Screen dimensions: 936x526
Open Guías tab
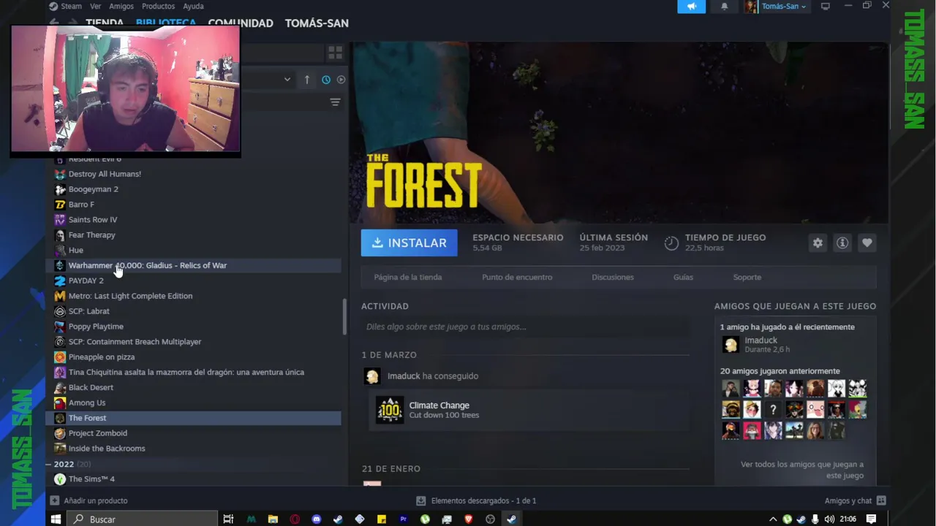pos(683,277)
